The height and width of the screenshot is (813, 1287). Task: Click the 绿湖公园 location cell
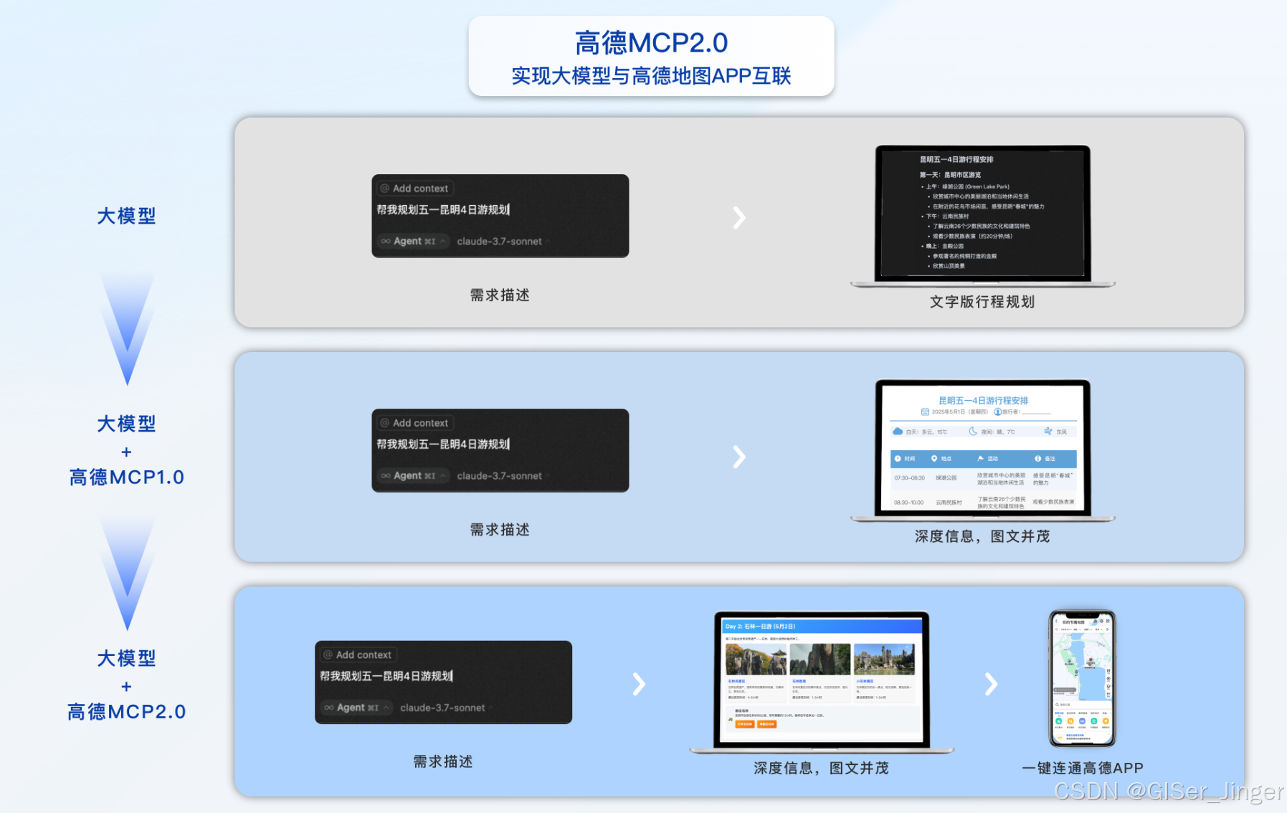click(946, 477)
